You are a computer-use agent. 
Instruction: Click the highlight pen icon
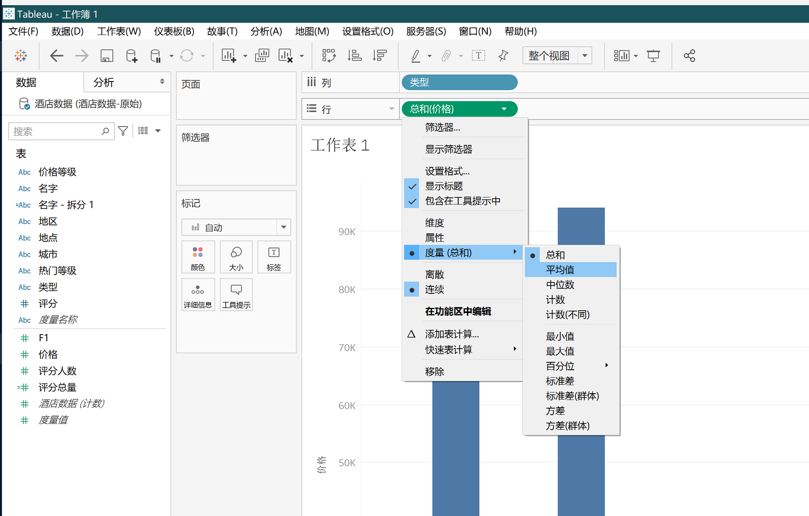[x=416, y=56]
